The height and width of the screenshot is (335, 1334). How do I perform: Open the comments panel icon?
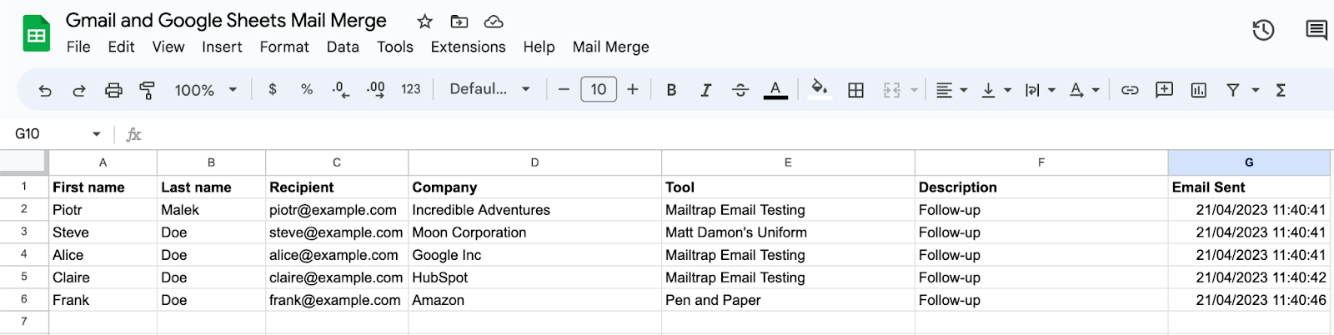[1316, 31]
